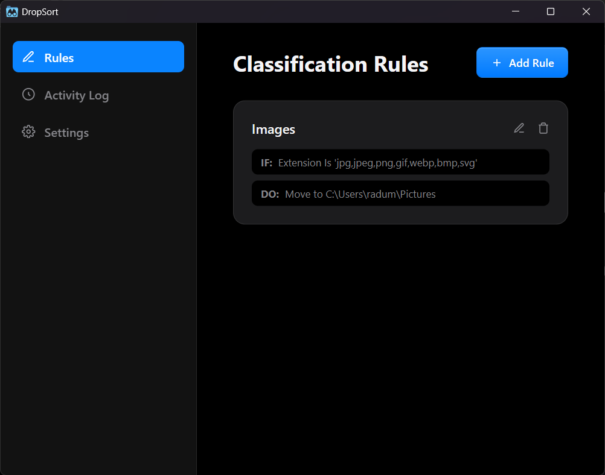This screenshot has height=475, width=605.
Task: Click the DropSort app icon in title bar
Action: tap(12, 12)
